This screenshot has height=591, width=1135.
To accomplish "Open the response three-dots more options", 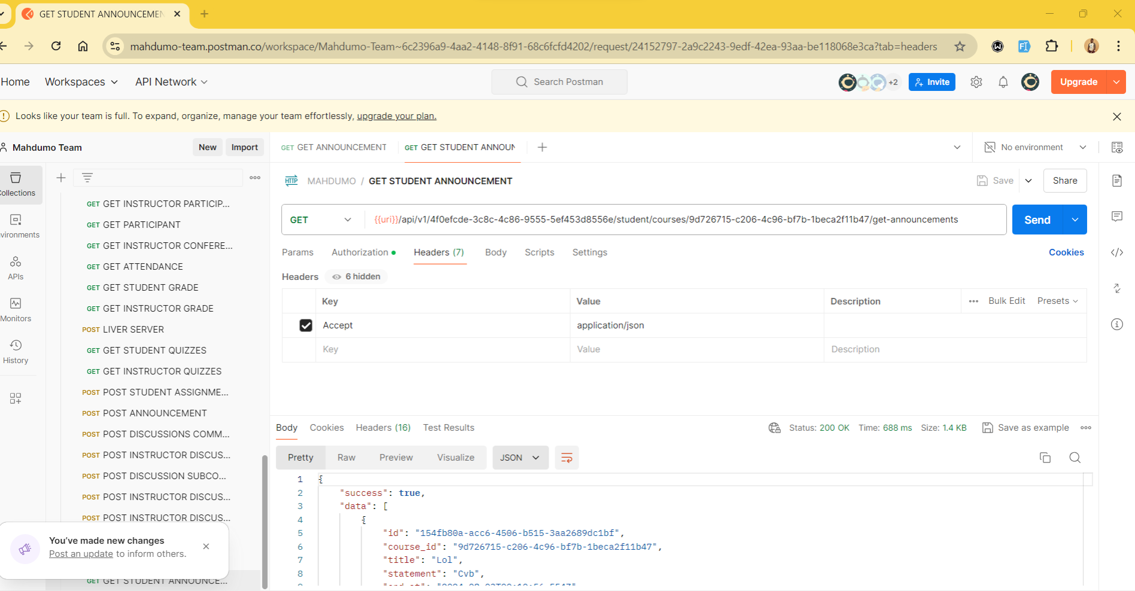I will coord(1086,428).
